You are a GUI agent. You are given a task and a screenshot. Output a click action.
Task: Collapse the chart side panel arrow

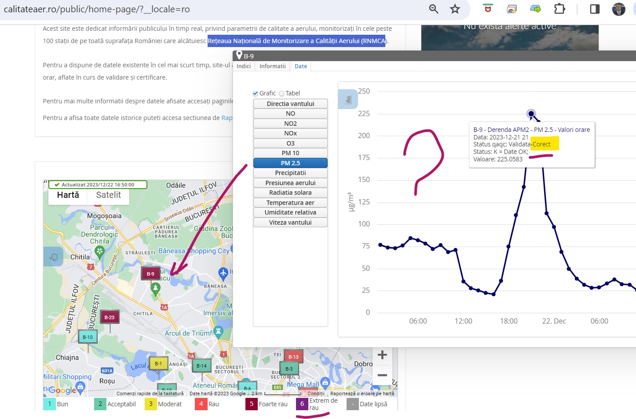[x=348, y=99]
